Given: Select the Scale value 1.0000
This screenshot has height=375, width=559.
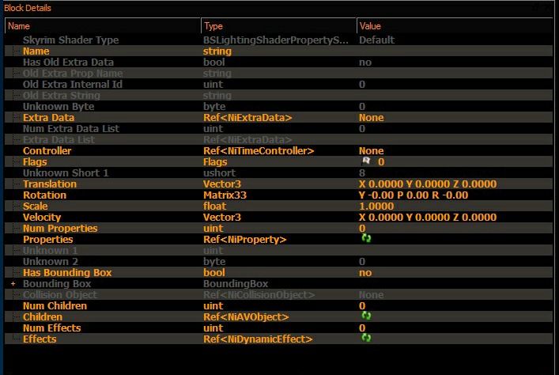Looking at the screenshot, I should (376, 206).
